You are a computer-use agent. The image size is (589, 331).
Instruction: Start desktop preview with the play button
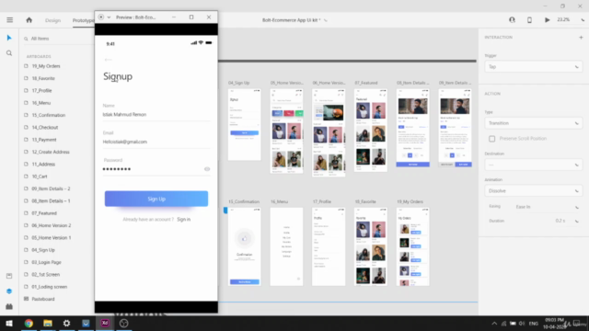548,20
